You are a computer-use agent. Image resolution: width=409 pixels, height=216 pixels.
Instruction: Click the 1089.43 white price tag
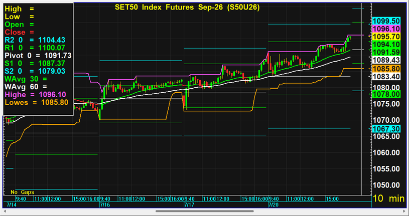(386, 60)
